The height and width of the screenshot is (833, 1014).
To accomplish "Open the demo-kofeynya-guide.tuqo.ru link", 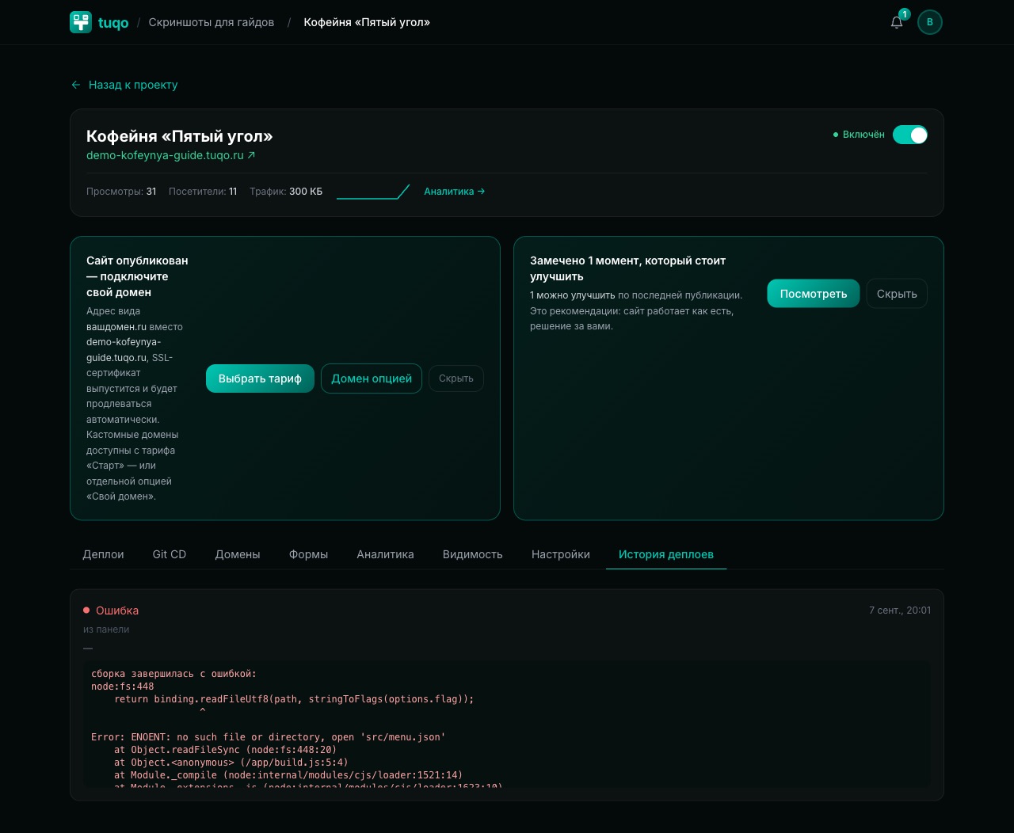I will coord(170,155).
